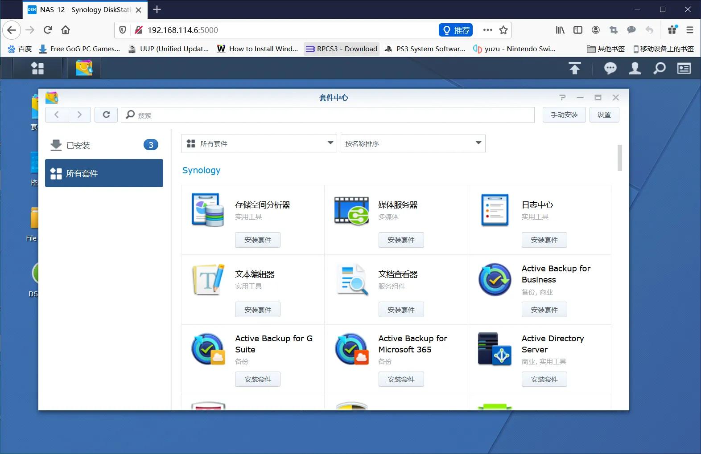Open the 百度 bookmark
The width and height of the screenshot is (701, 454).
tap(20, 49)
